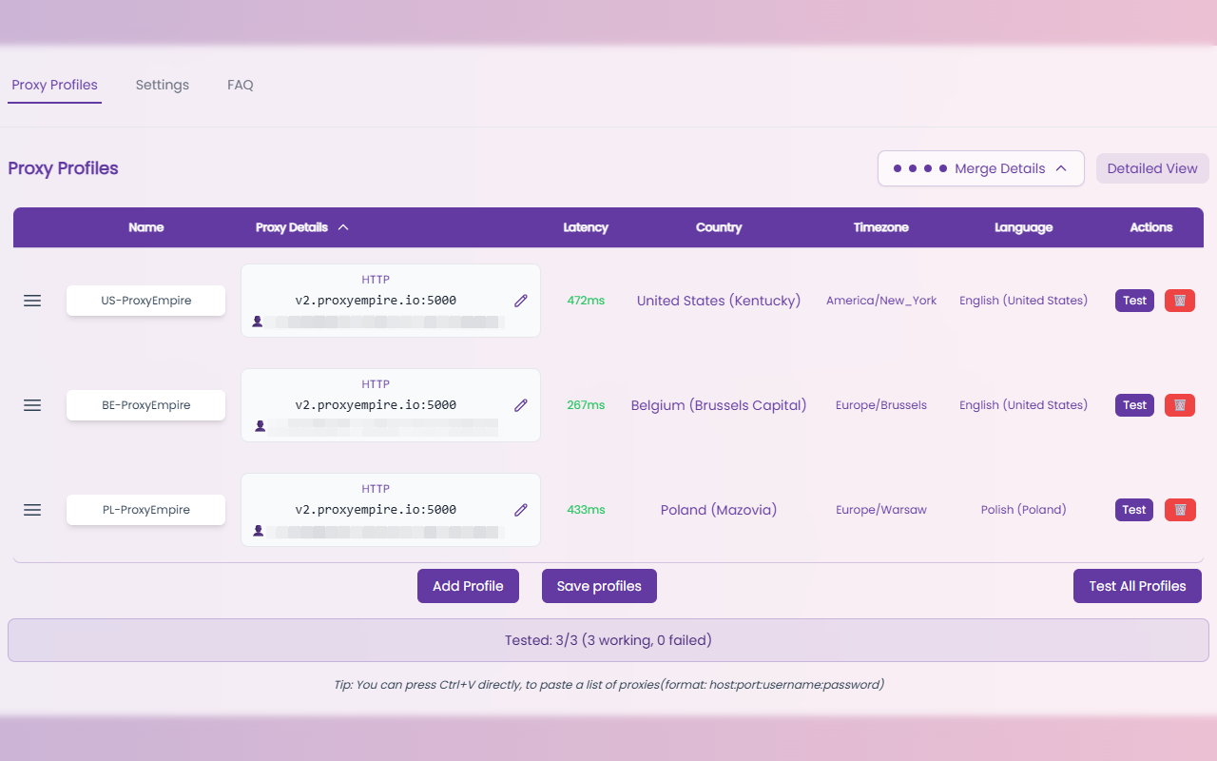The height and width of the screenshot is (761, 1217).
Task: Edit proxy details of BE-ProxyEmpire with pencil icon
Action: pyautogui.click(x=521, y=405)
